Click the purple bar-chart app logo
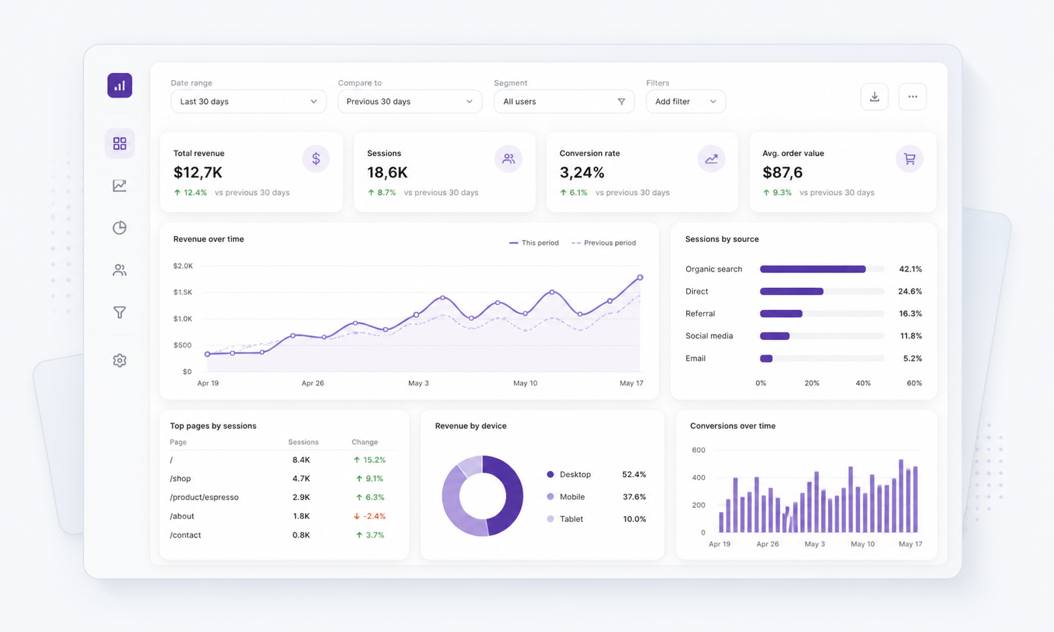 point(120,85)
